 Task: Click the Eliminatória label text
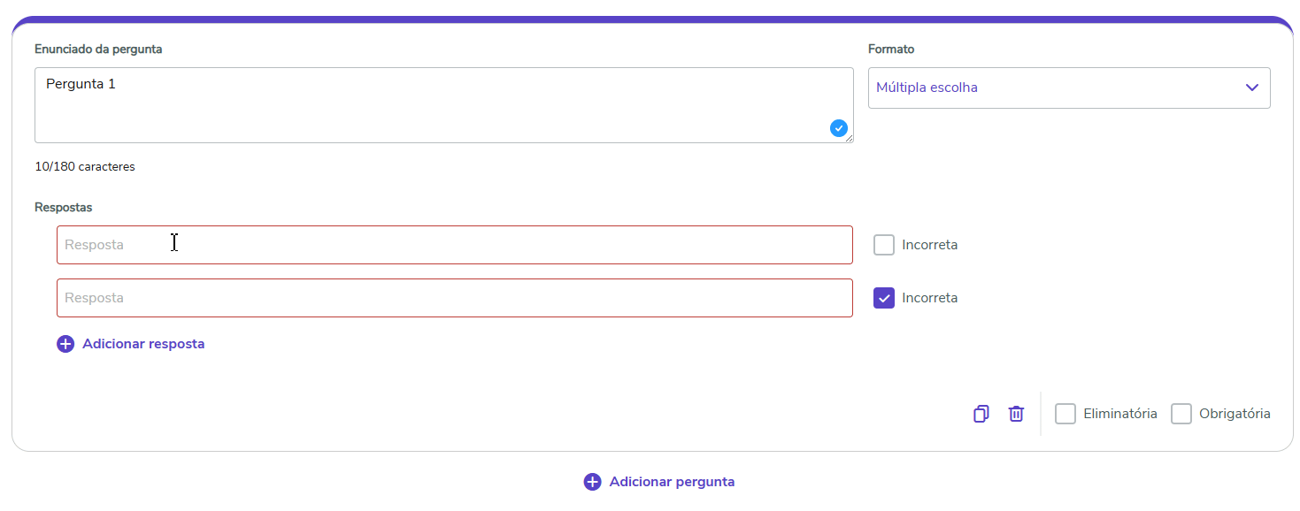click(1119, 414)
